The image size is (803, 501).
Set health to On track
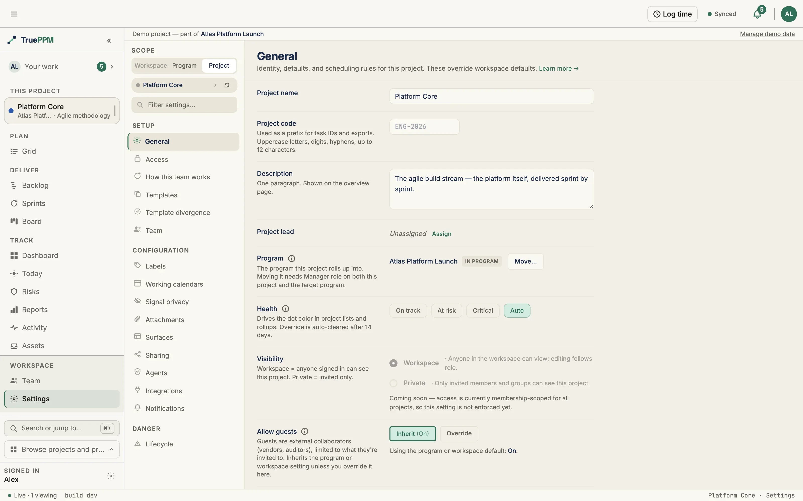click(x=408, y=310)
